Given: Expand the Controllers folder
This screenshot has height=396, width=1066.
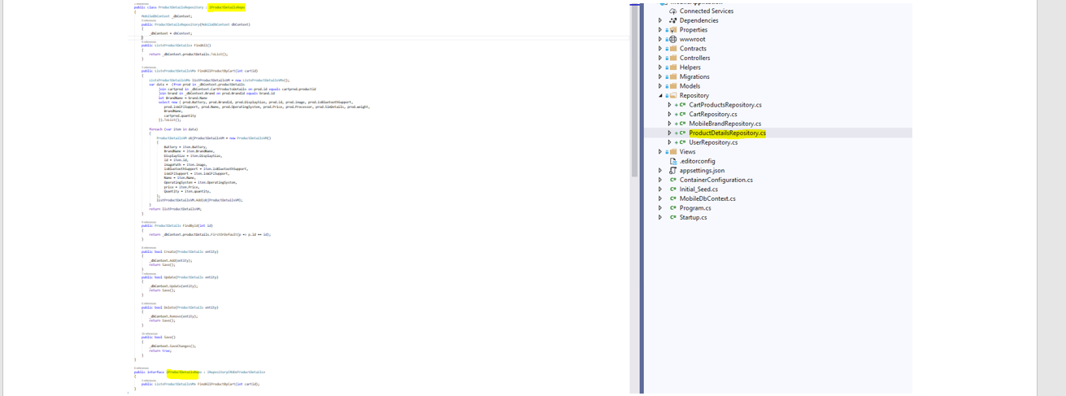Looking at the screenshot, I should tap(660, 59).
